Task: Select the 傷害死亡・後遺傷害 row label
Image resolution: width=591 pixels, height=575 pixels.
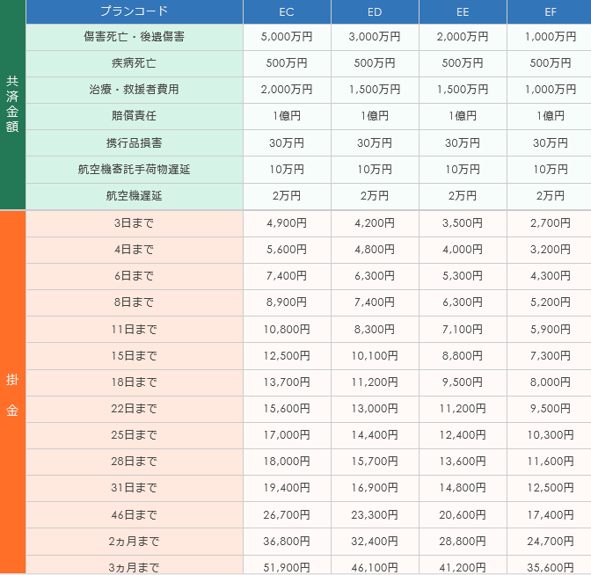Action: (x=134, y=37)
